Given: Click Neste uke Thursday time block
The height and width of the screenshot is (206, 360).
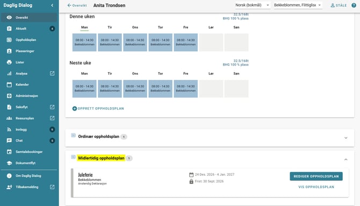Looking at the screenshot, I should click(160, 89).
